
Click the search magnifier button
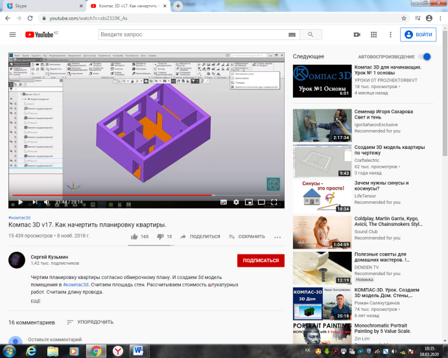311,34
